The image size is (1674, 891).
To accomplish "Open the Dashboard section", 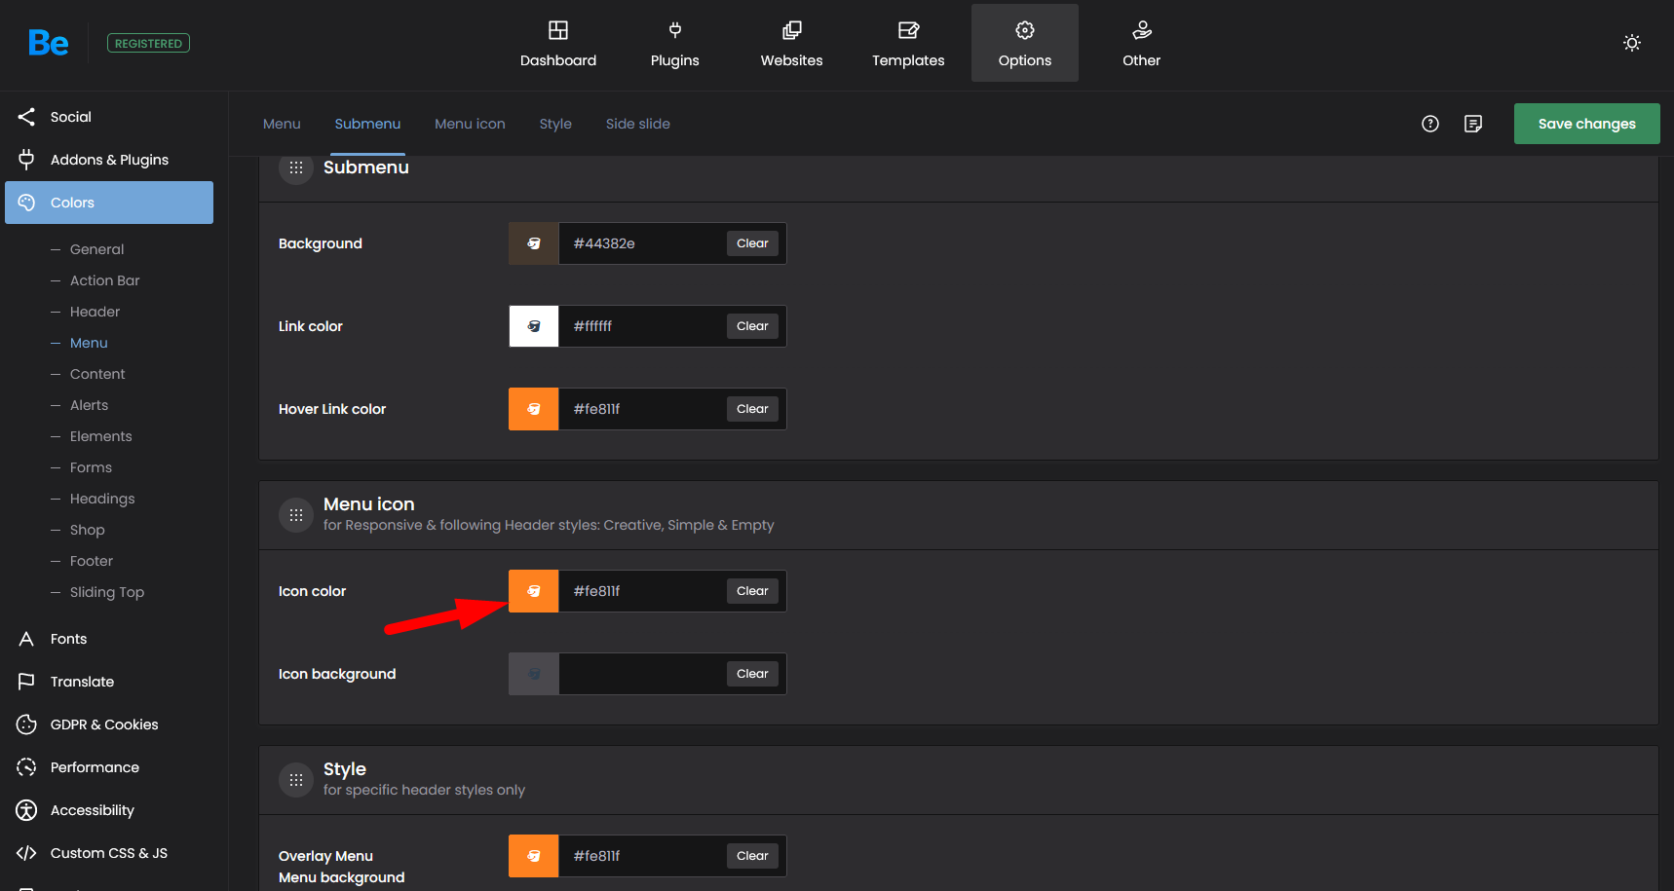I will (558, 43).
